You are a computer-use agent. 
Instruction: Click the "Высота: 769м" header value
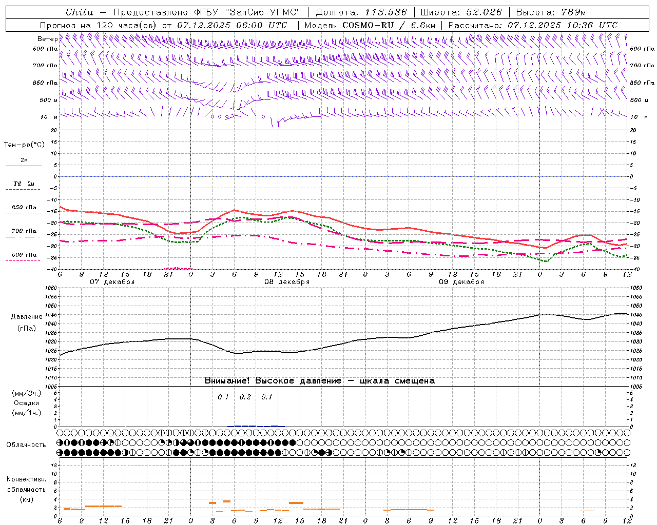pyautogui.click(x=551, y=12)
